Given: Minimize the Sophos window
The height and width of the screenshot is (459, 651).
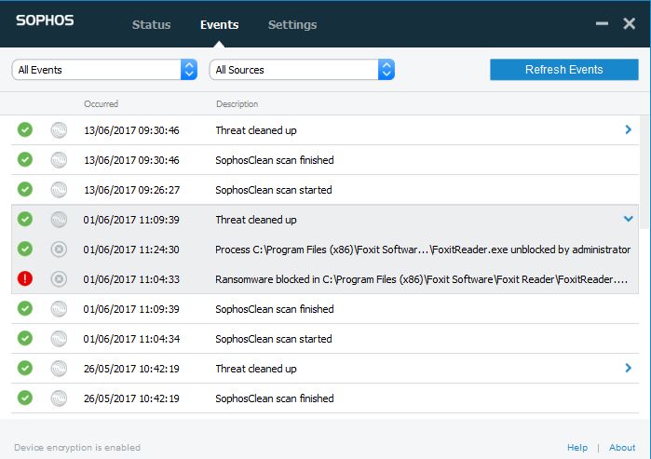Looking at the screenshot, I should tap(602, 23).
